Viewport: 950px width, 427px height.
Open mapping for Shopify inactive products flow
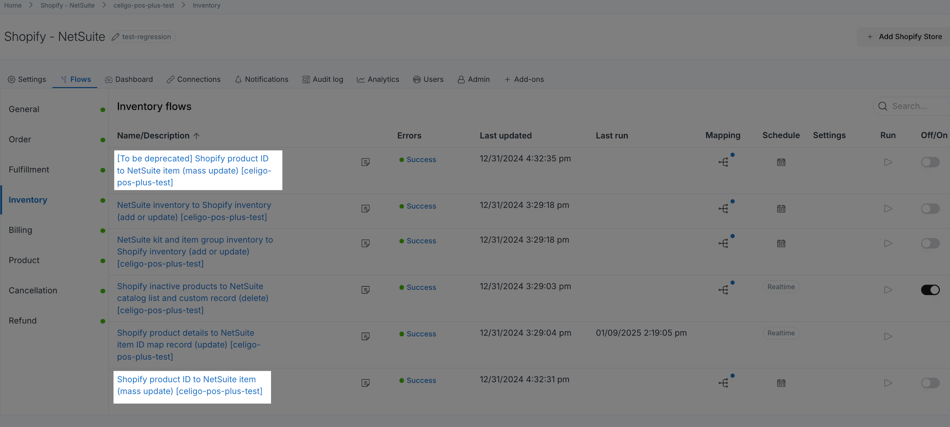coord(723,290)
